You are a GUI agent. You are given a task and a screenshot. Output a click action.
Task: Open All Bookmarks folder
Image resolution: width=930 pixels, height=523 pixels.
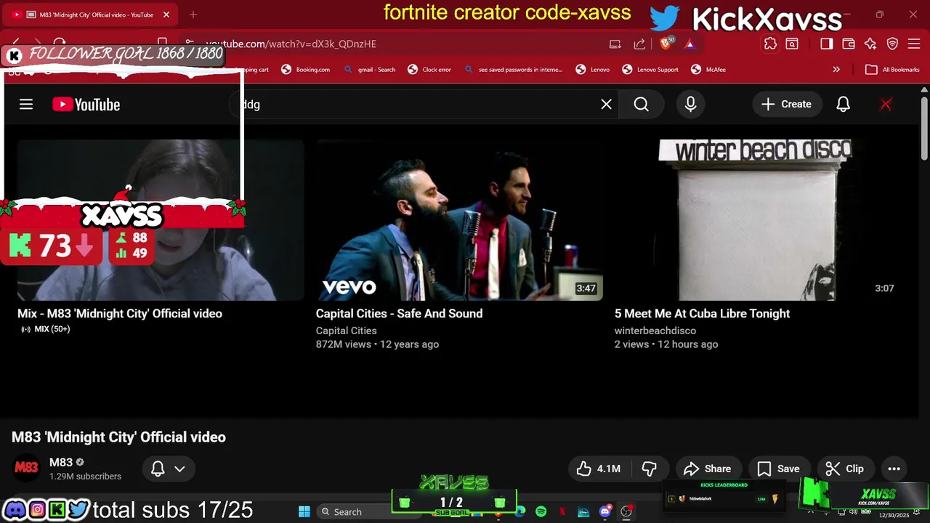pos(892,70)
